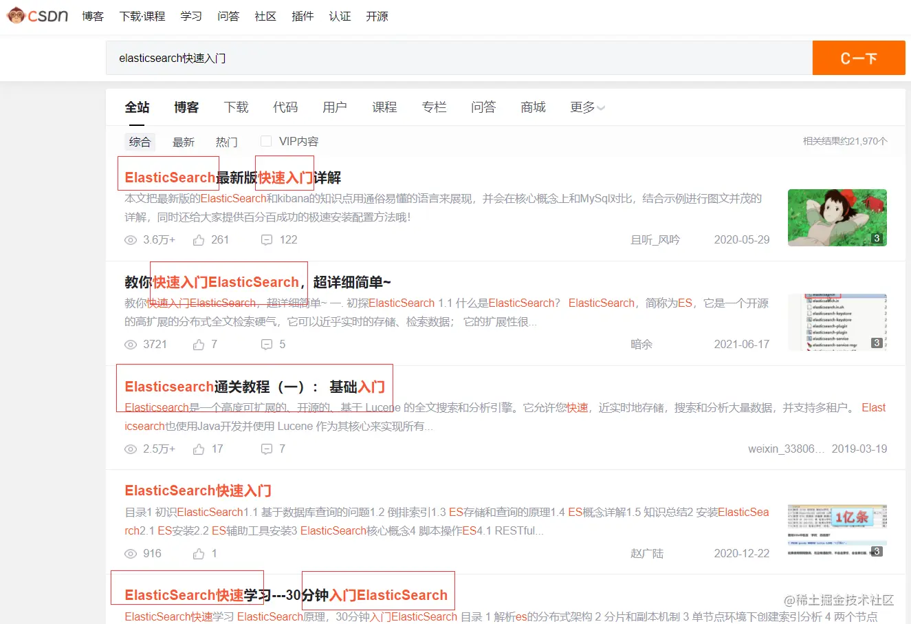
Task: Click the date 2019-03-19
Action: click(859, 449)
